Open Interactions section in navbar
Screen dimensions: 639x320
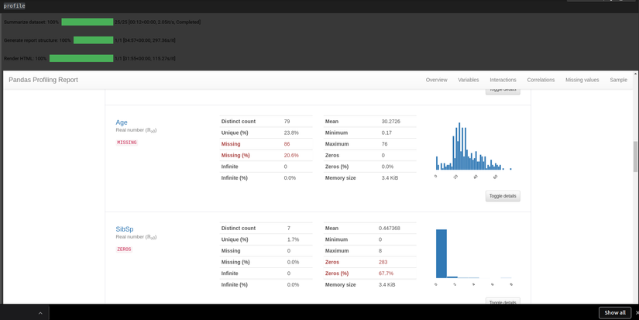click(x=503, y=80)
